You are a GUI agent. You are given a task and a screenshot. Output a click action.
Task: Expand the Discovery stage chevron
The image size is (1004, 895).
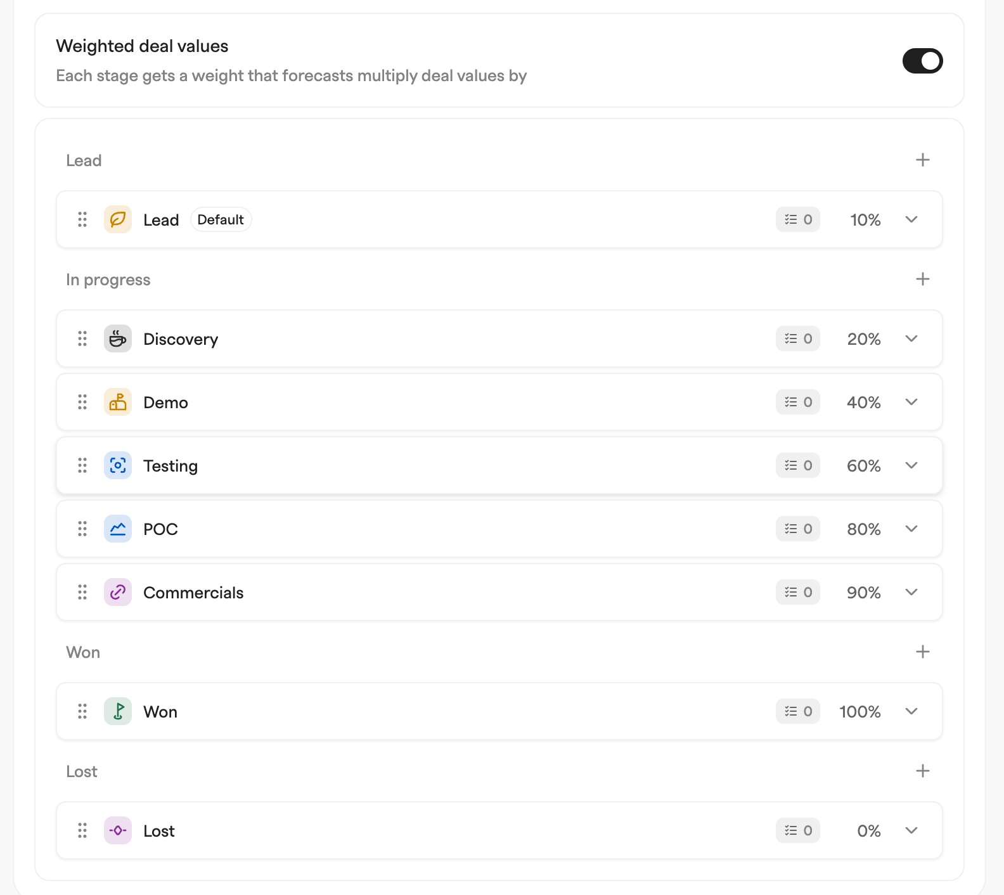click(x=911, y=338)
